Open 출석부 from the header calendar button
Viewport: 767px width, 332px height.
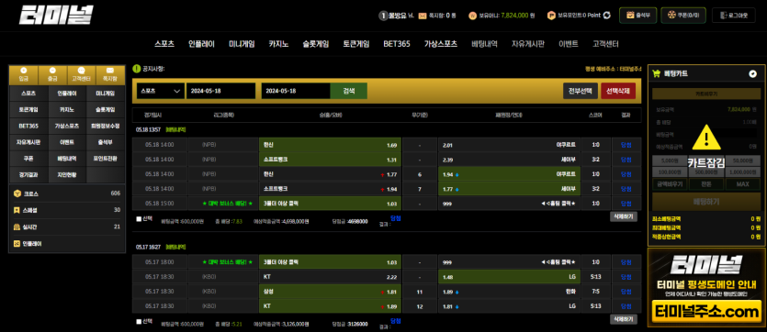(x=637, y=16)
